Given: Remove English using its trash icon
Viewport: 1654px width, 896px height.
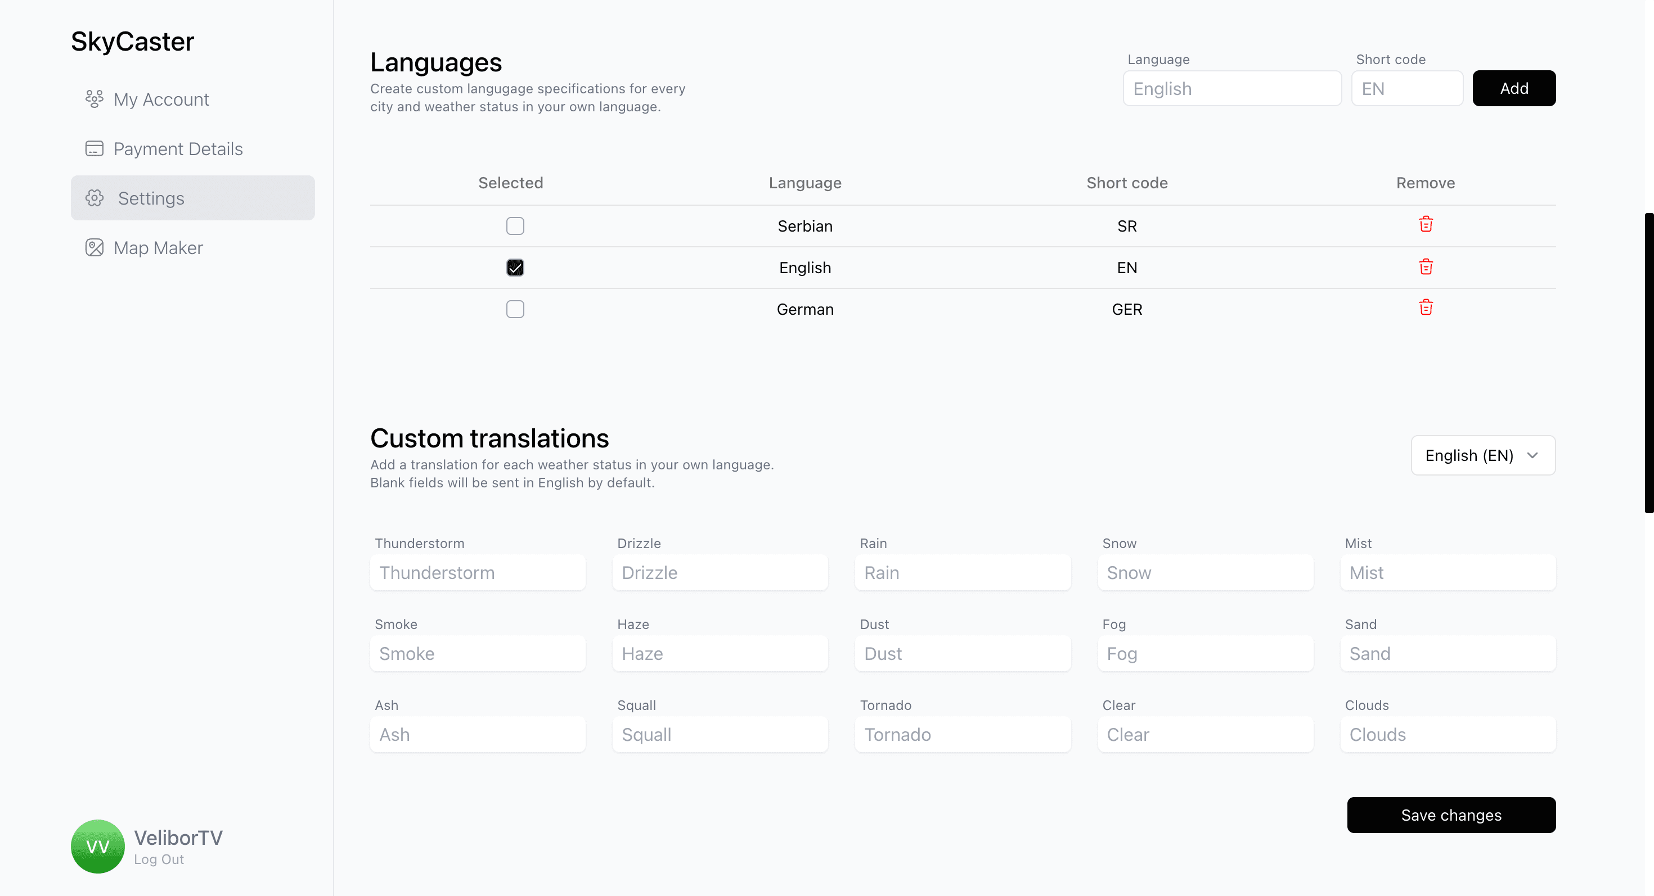Looking at the screenshot, I should point(1426,267).
